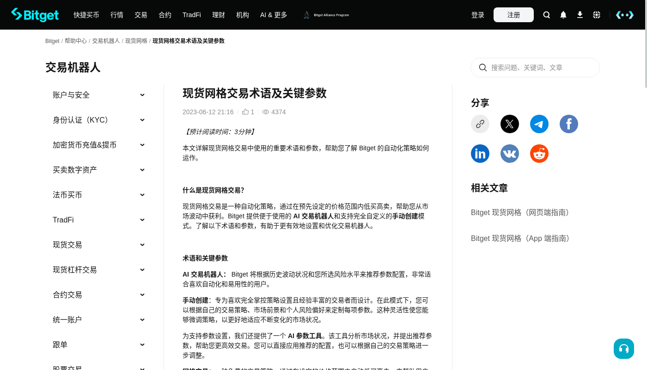This screenshot has width=647, height=370.
Task: Like the article with thumbs-up icon
Action: tap(245, 111)
